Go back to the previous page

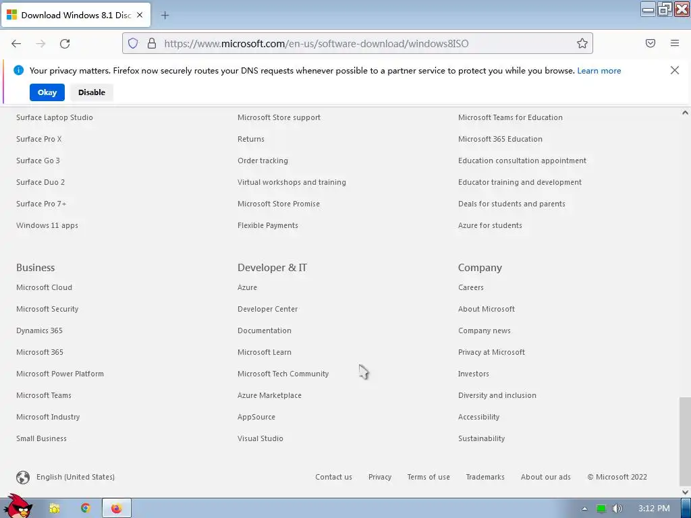[16, 43]
